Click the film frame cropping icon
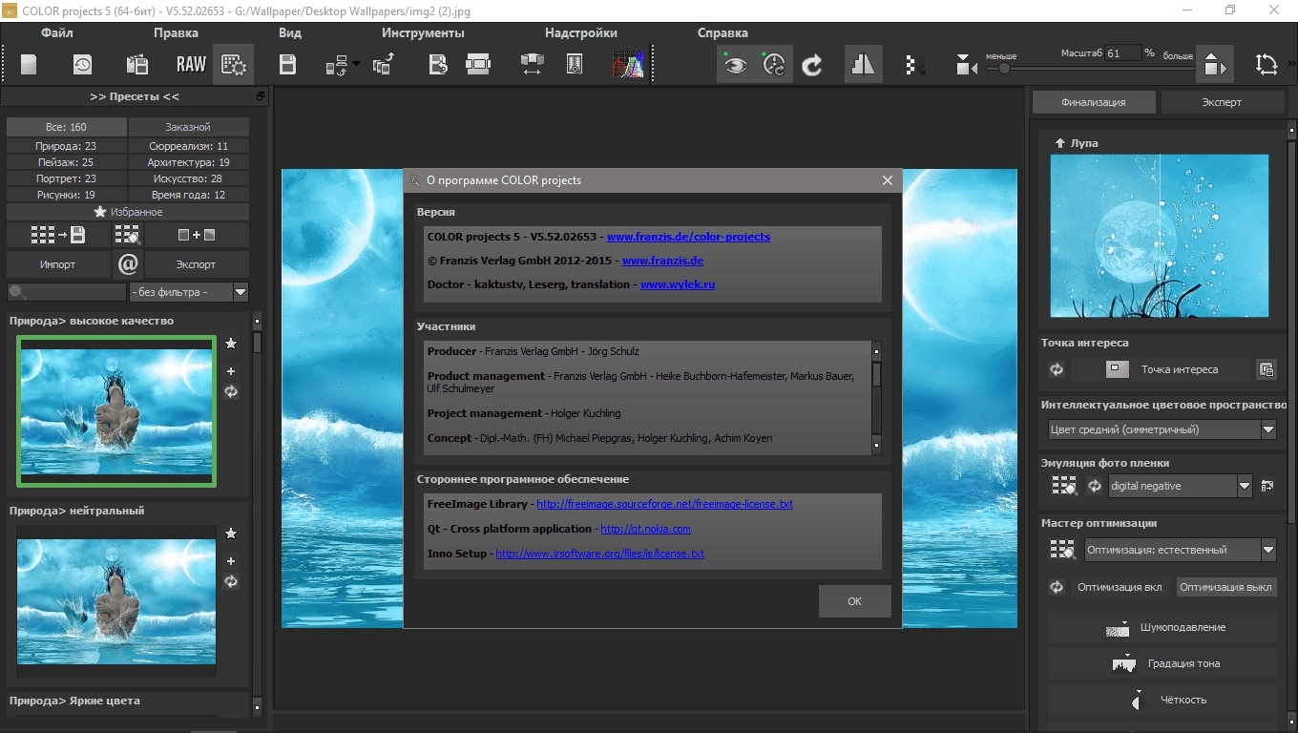This screenshot has width=1298, height=733. pyautogui.click(x=477, y=64)
